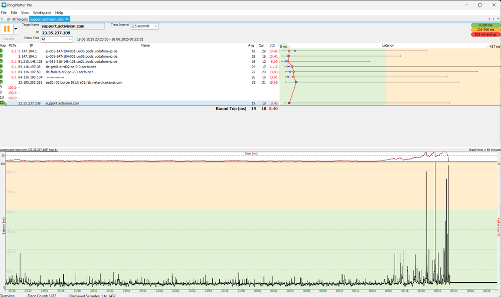Click the list icon beside All Targets
Viewport: 501px width, 297px height.
[9, 19]
